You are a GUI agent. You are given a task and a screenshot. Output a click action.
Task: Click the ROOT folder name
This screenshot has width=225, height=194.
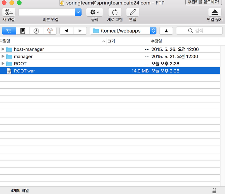pyautogui.click(x=20, y=64)
